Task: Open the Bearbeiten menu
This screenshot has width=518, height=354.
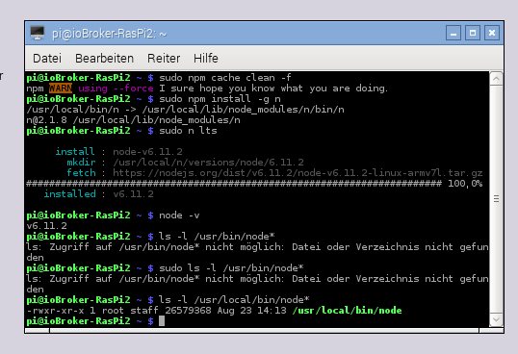Action: pos(104,59)
